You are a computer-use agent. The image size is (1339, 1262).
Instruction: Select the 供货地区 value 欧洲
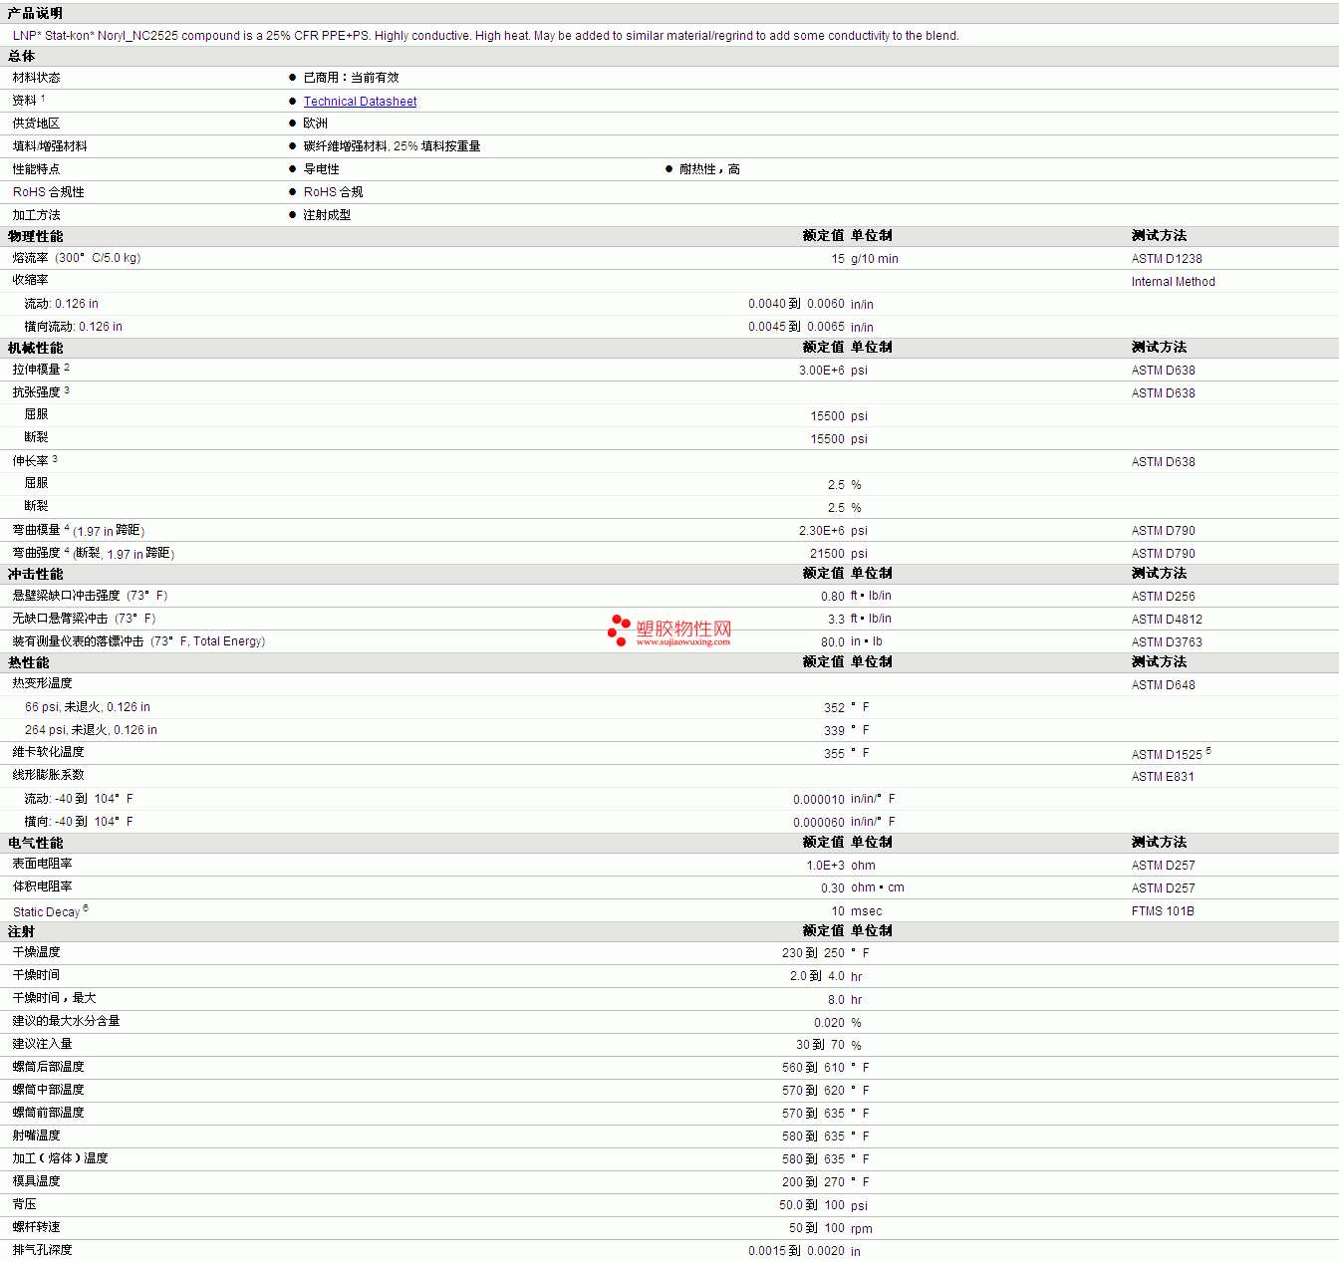[316, 124]
